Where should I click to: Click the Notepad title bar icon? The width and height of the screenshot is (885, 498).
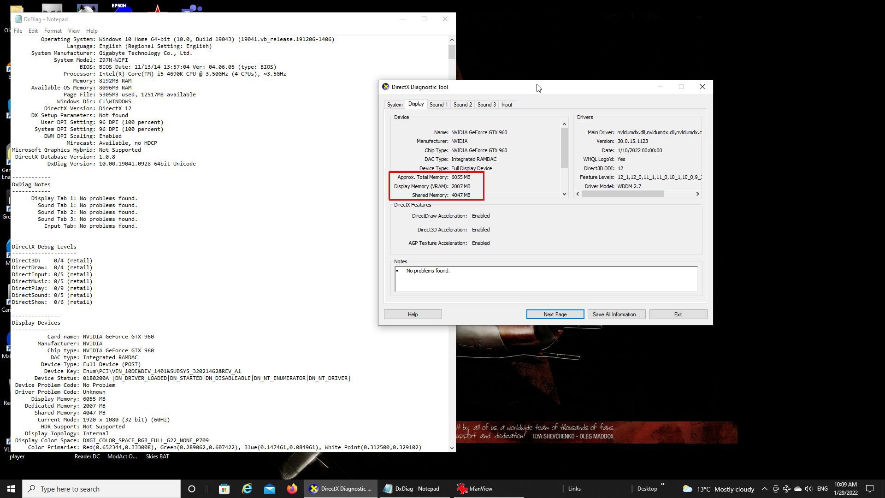tap(18, 19)
